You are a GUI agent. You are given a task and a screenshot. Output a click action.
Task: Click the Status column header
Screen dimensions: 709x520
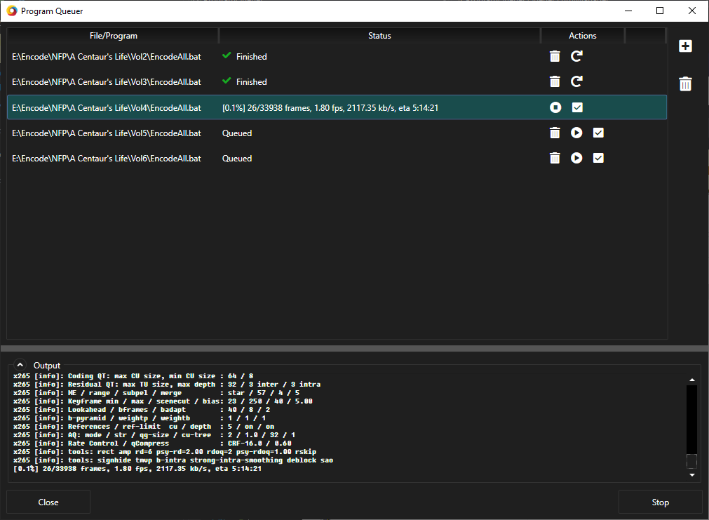[x=379, y=36]
